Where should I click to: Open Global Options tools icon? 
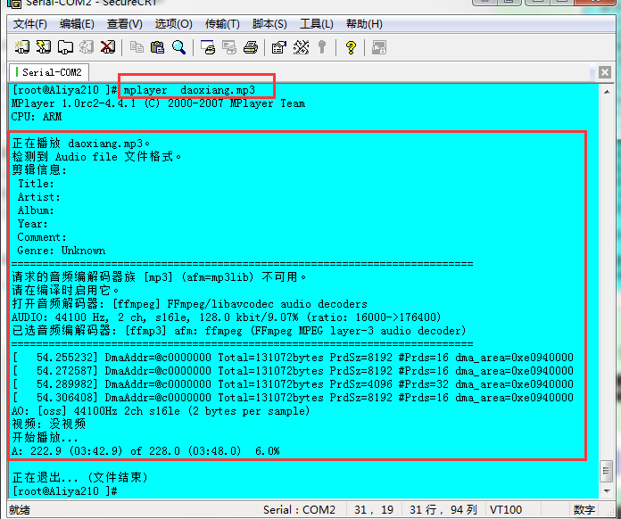[301, 47]
